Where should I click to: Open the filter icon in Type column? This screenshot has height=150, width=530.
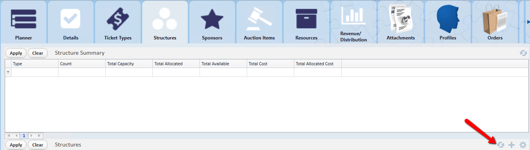click(8, 73)
